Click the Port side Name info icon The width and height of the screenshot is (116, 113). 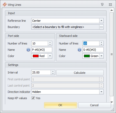(x=28, y=50)
